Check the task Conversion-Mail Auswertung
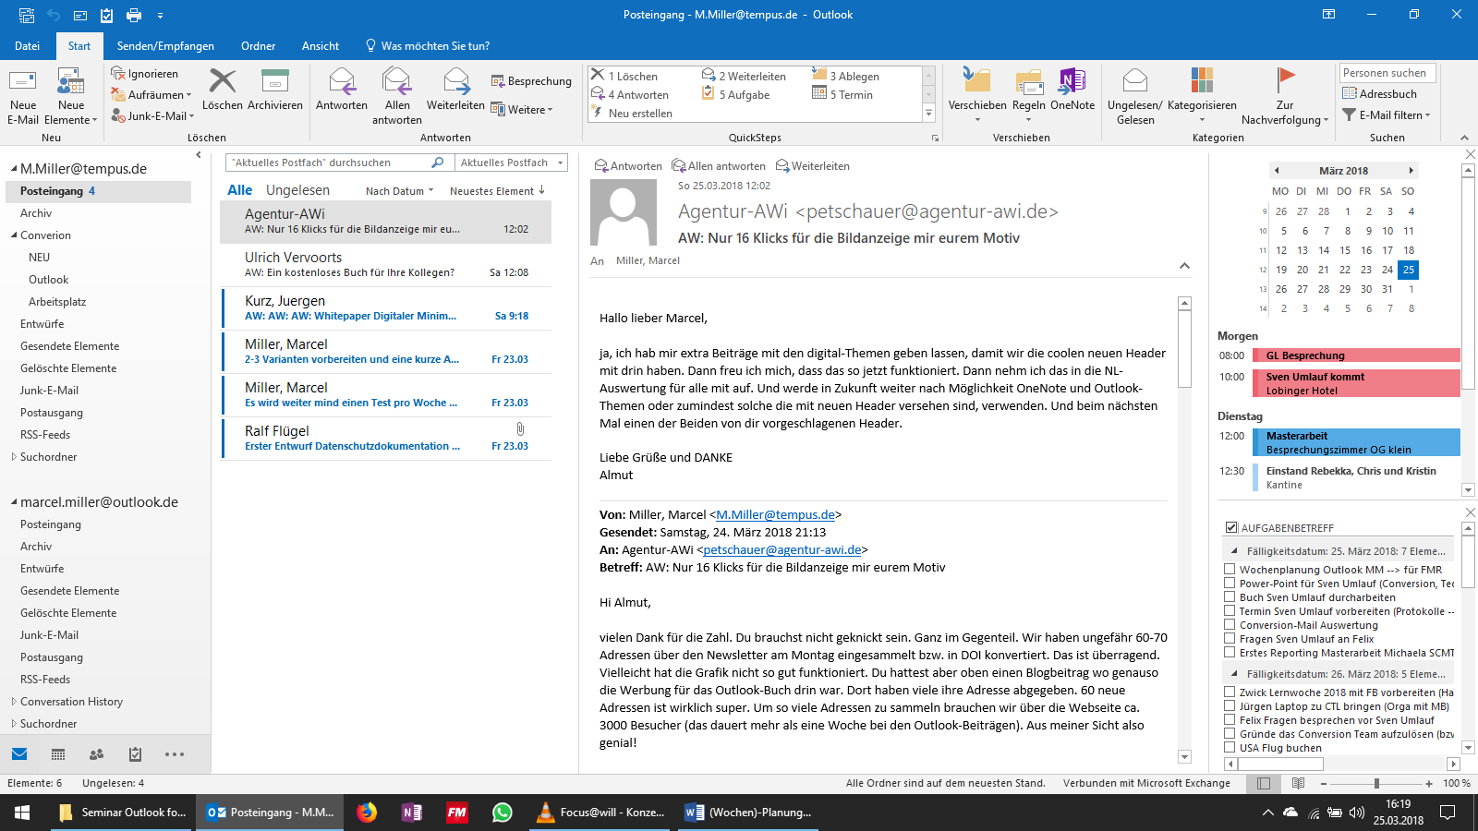Image resolution: width=1478 pixels, height=831 pixels. [x=1230, y=625]
